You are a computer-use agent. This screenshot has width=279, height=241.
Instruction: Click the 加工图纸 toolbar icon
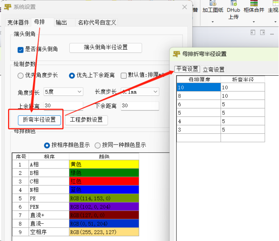[x=213, y=3]
